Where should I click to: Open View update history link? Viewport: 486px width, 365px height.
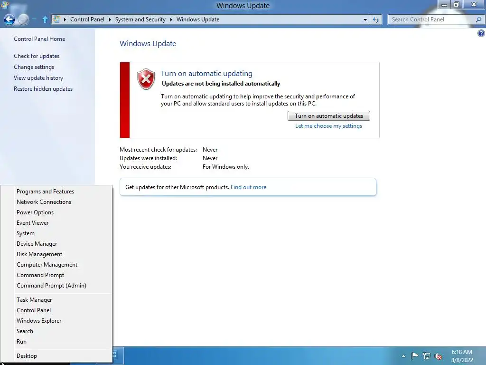[x=38, y=78]
